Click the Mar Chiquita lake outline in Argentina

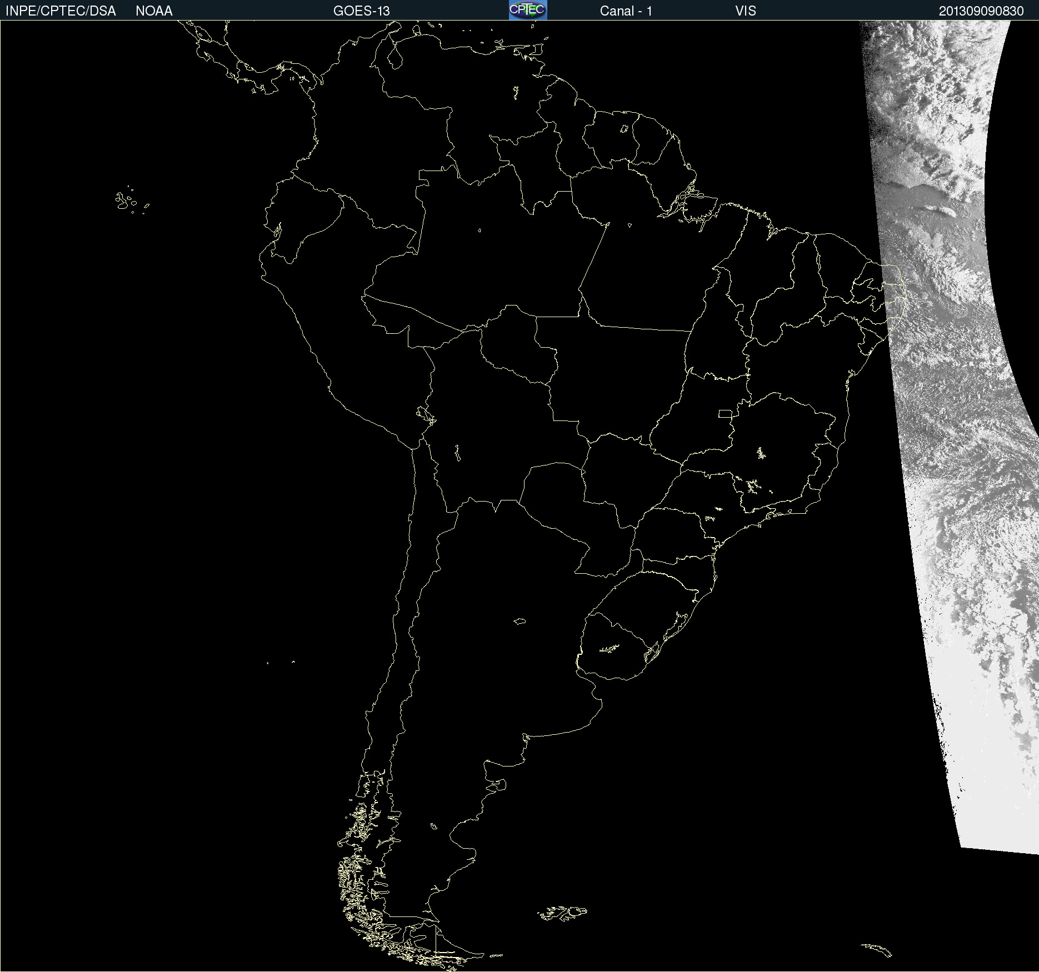(519, 621)
